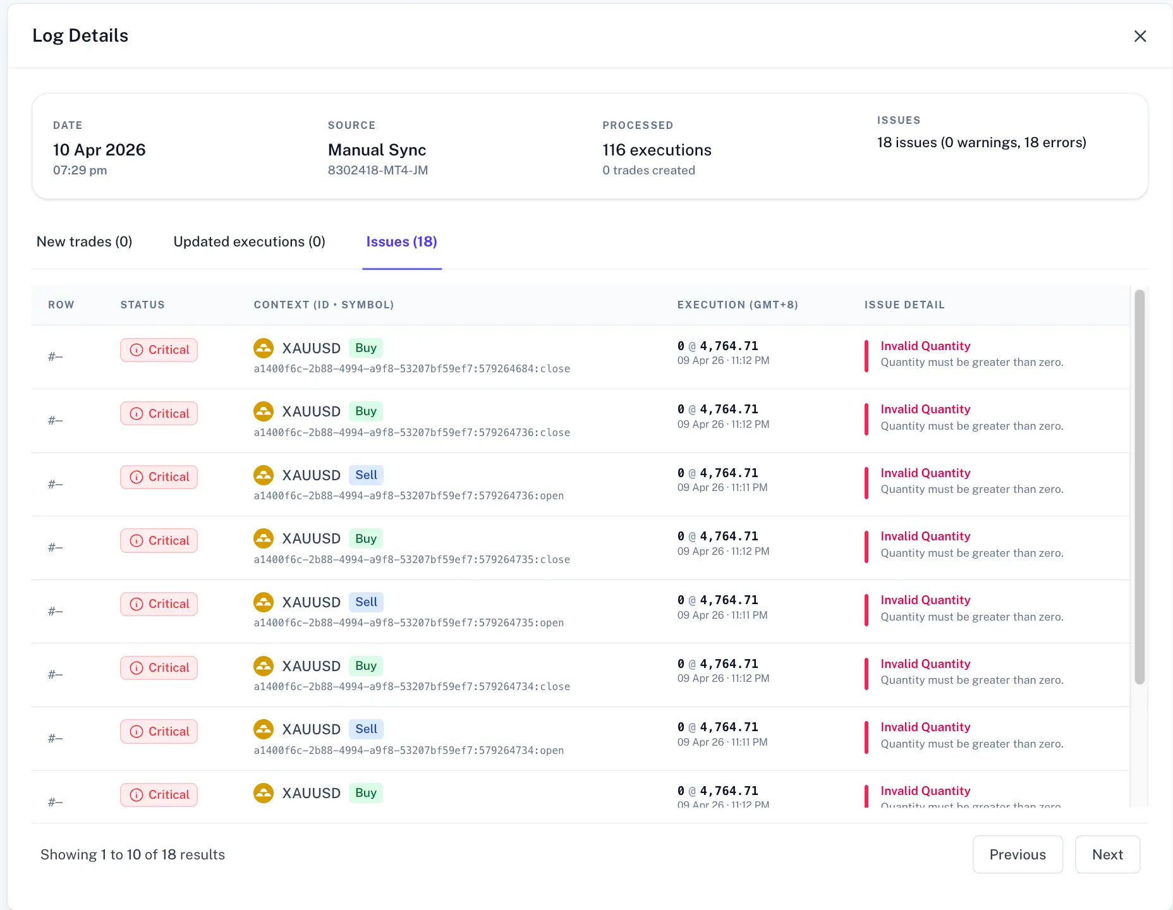Click Invalid Quantity error in 579264736:close row
Viewport: 1173px width, 910px height.
pyautogui.click(x=925, y=409)
